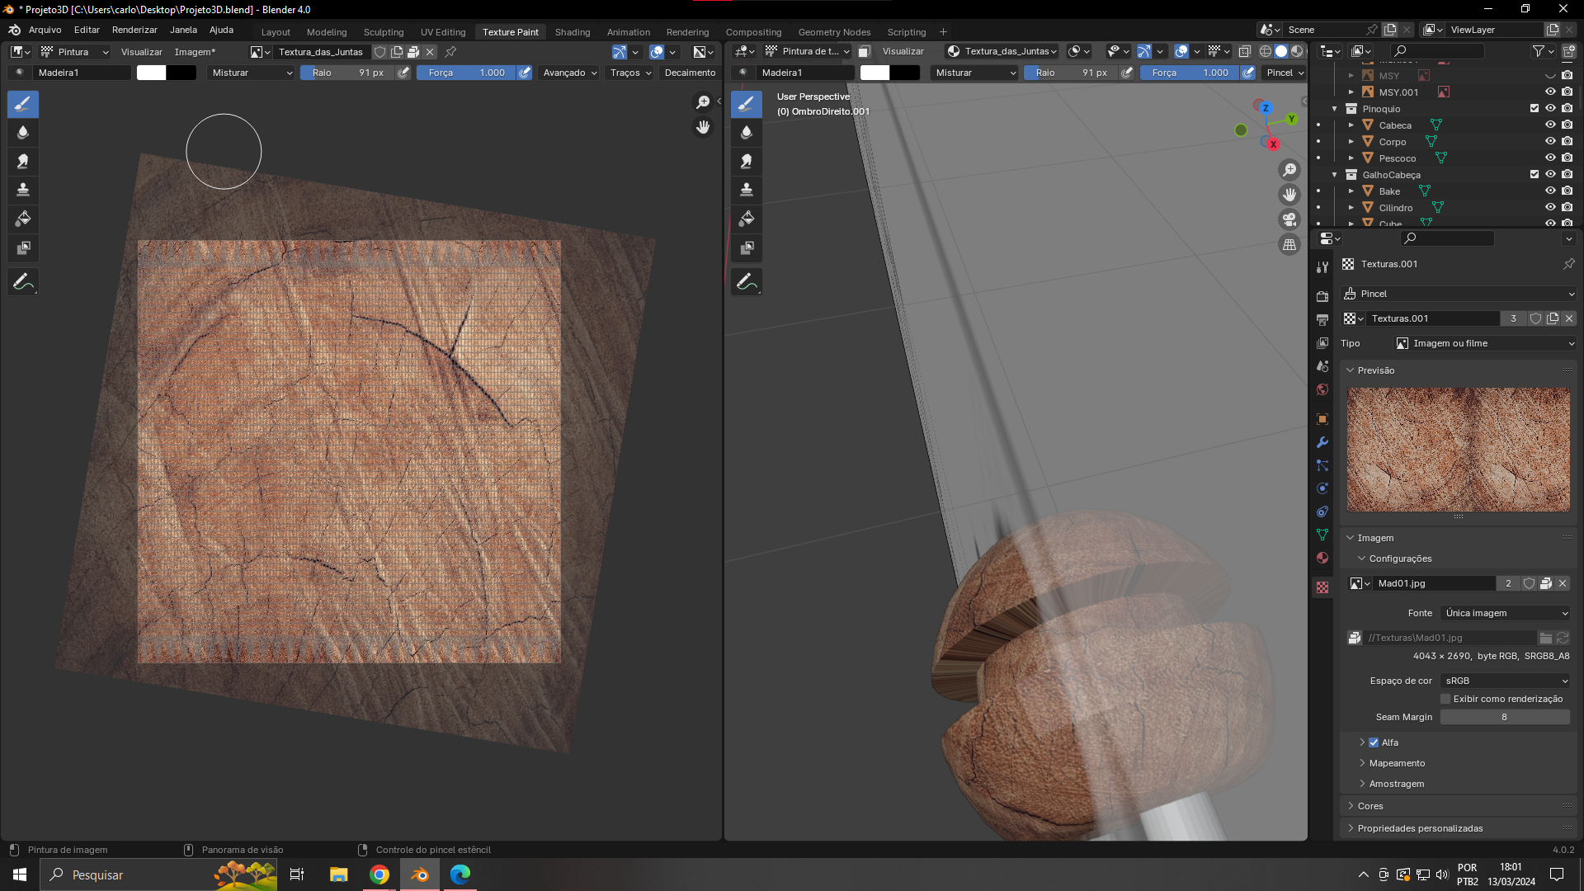Open the Texture properties tab
1584x891 pixels.
(x=1322, y=587)
